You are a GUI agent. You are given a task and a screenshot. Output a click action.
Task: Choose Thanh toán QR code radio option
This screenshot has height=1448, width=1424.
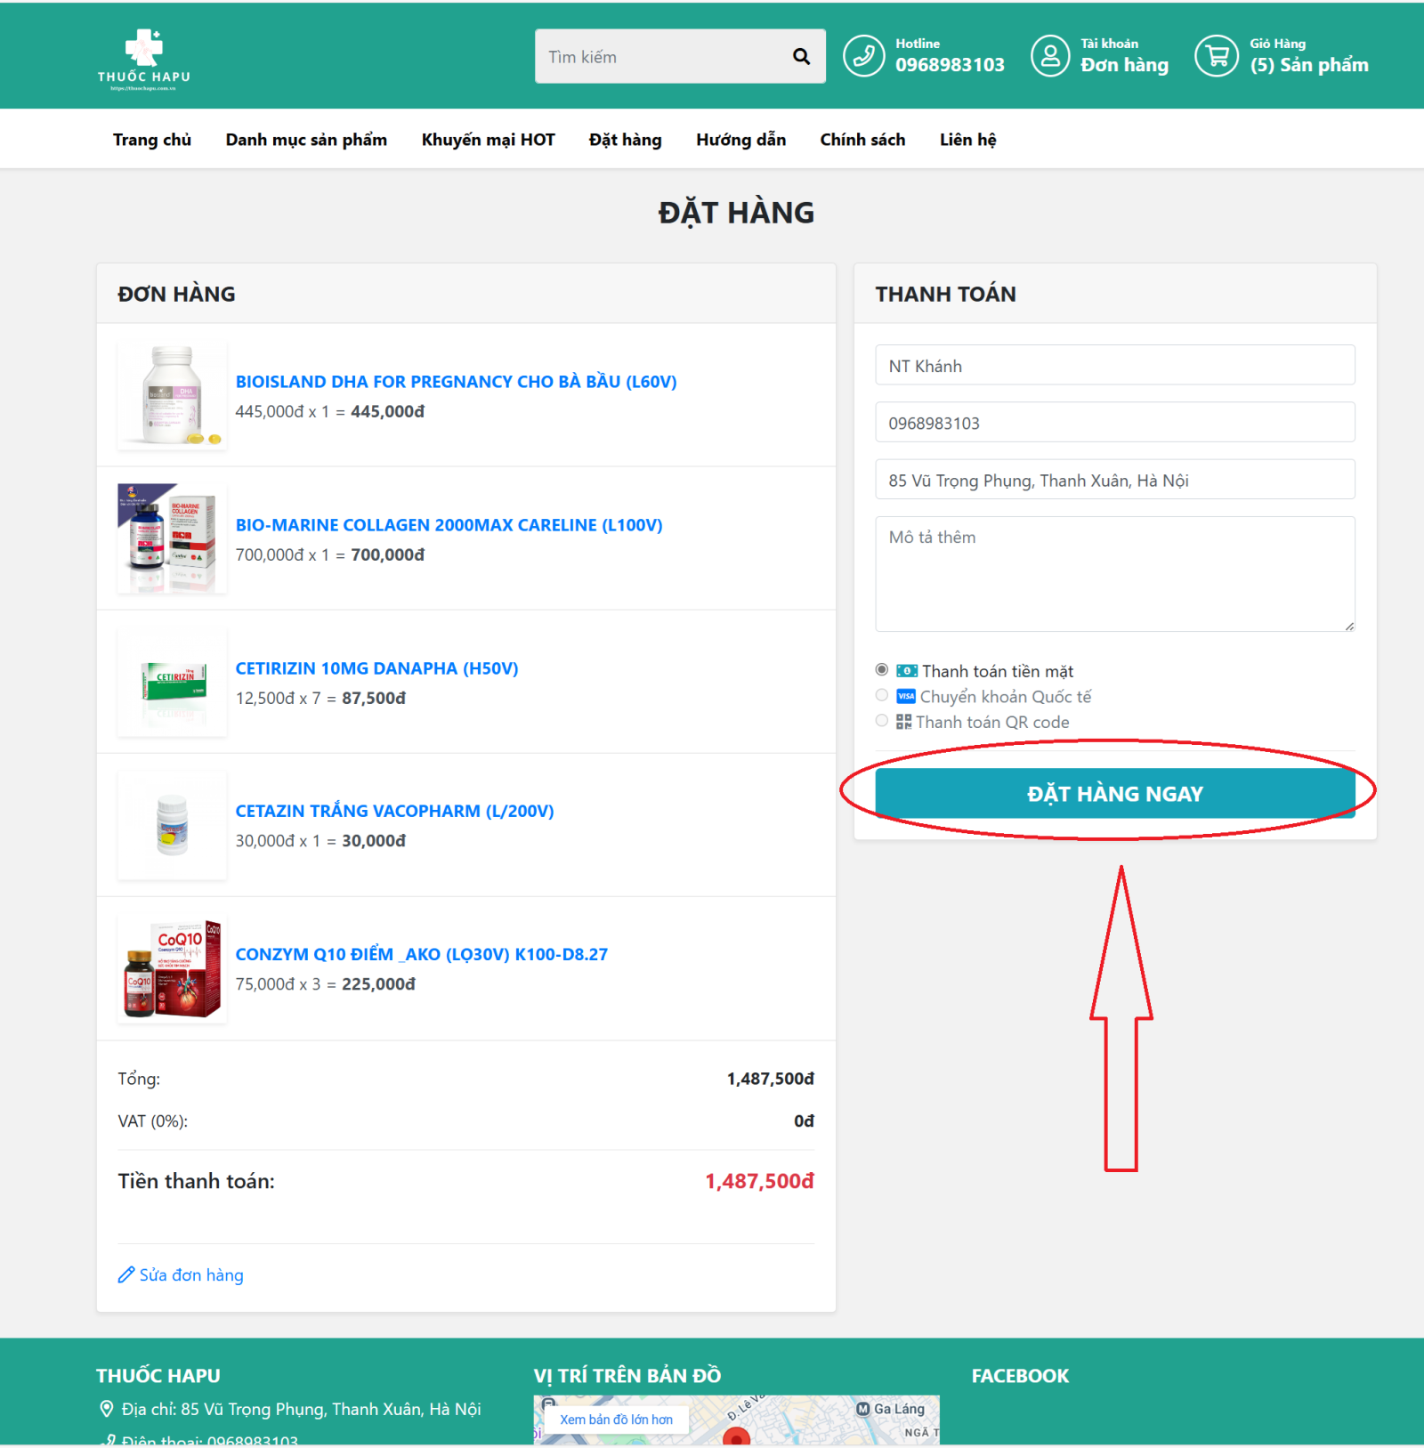pos(882,721)
